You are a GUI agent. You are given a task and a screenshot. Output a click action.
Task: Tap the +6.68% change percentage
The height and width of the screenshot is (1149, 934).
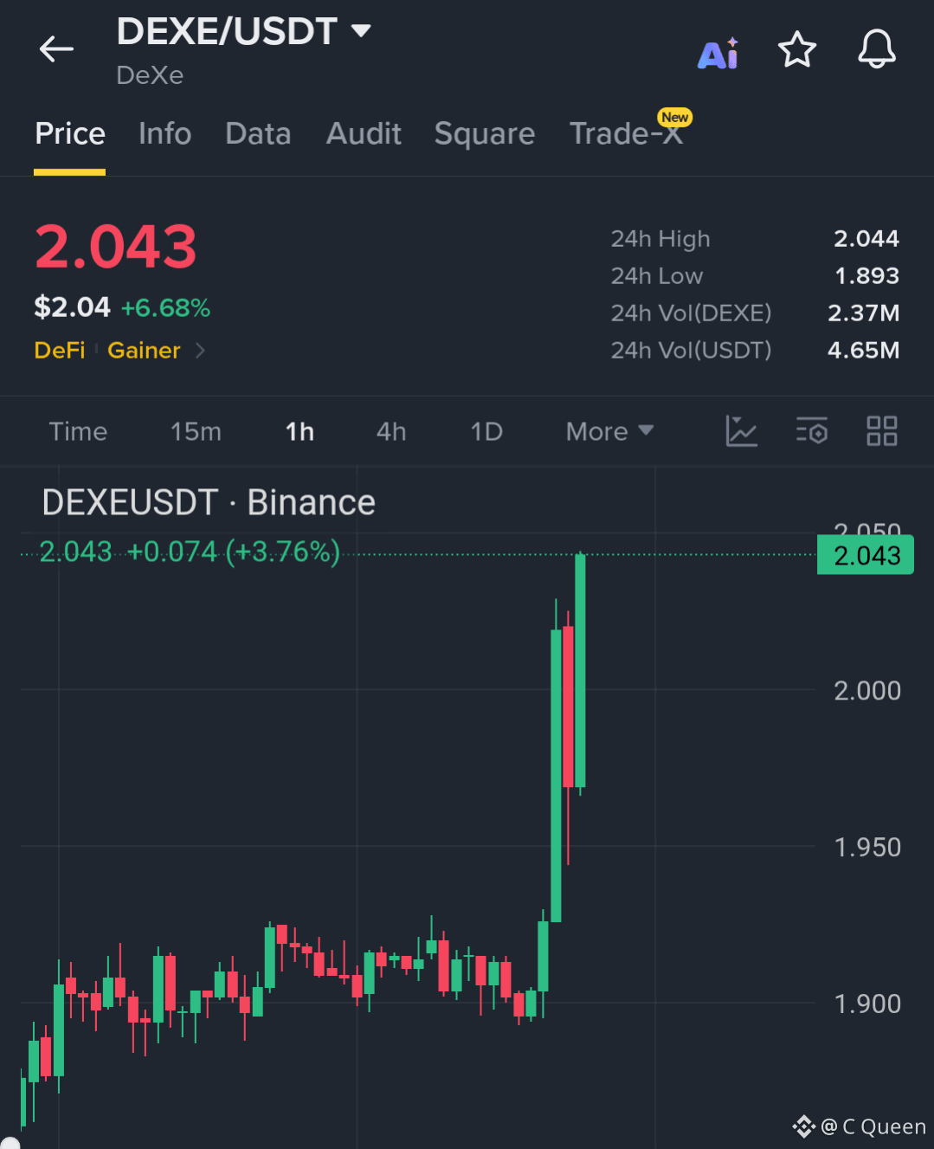tap(165, 307)
